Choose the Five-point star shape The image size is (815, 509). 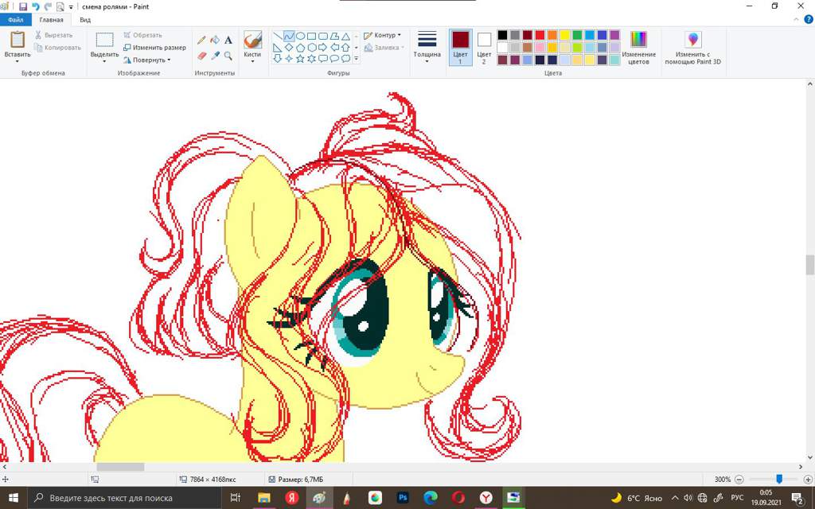300,59
